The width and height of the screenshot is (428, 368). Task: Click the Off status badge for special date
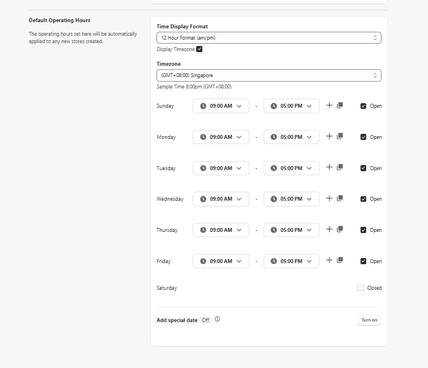click(x=205, y=320)
